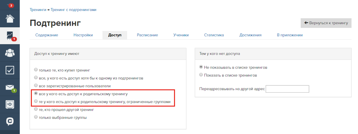Image resolution: width=358 pixels, height=134 pixels.
Task: Switch to the В приложении tab
Action: 290,35
